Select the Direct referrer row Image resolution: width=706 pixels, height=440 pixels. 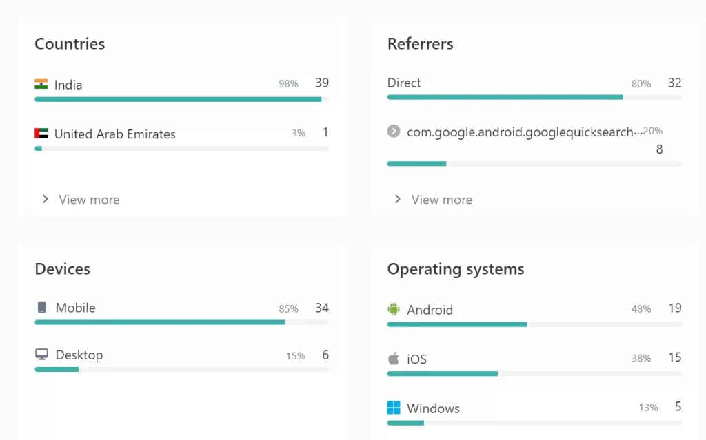(405, 83)
